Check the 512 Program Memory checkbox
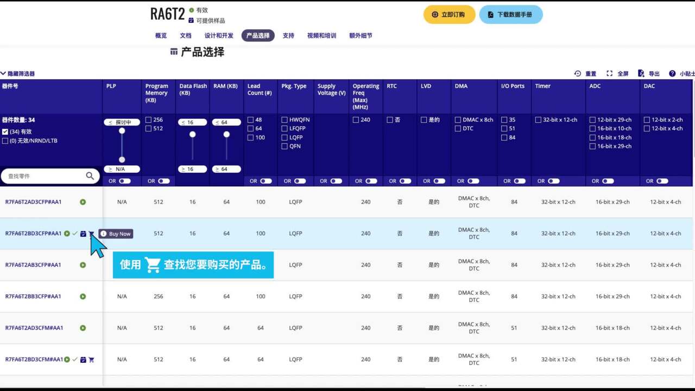 pyautogui.click(x=148, y=128)
